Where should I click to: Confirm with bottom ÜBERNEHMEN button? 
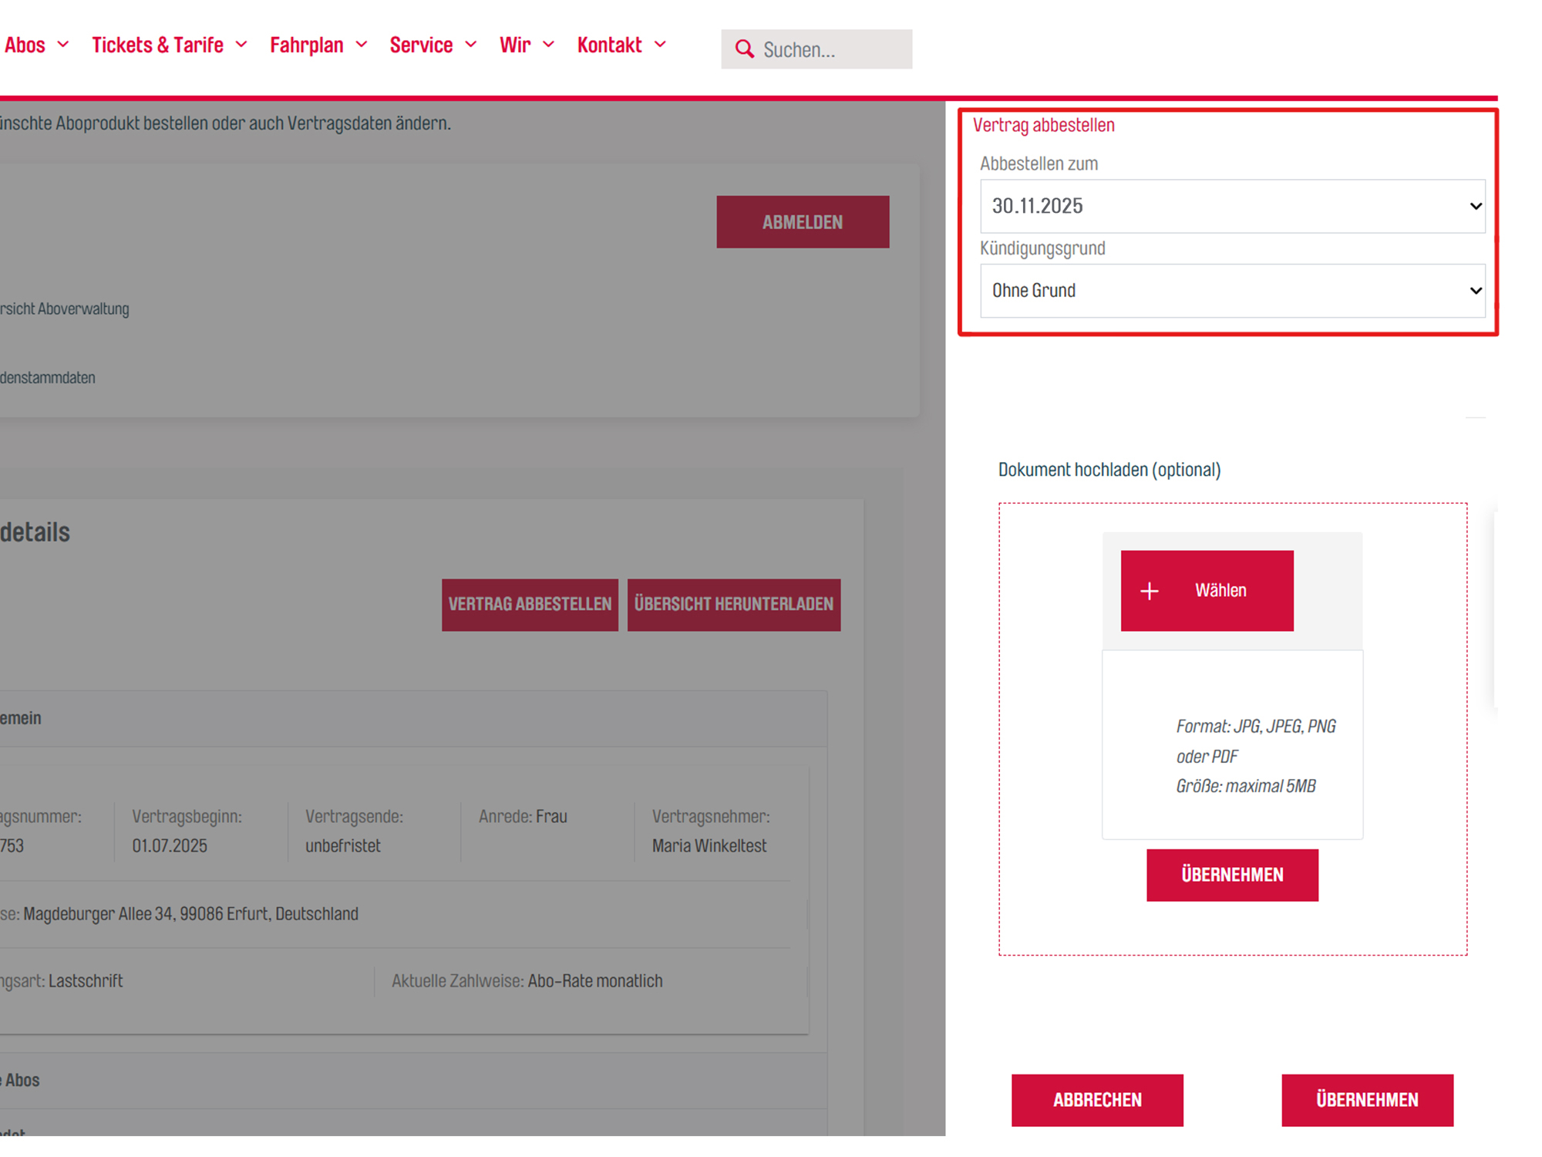[1366, 1100]
